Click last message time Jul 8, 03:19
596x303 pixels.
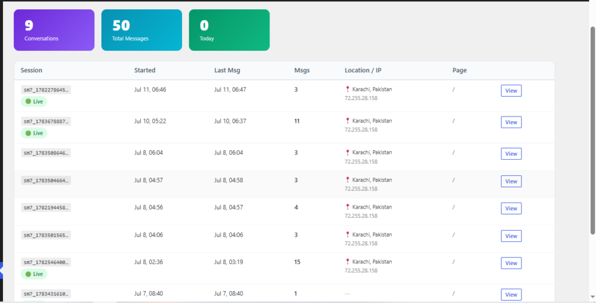pos(229,262)
